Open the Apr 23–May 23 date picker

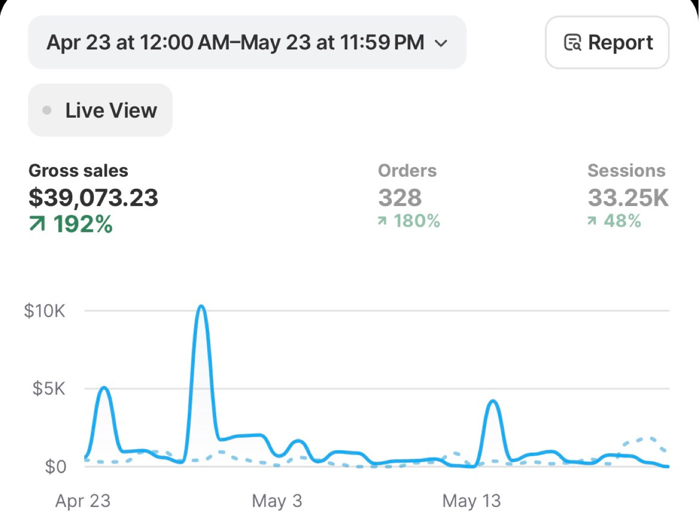(x=247, y=42)
